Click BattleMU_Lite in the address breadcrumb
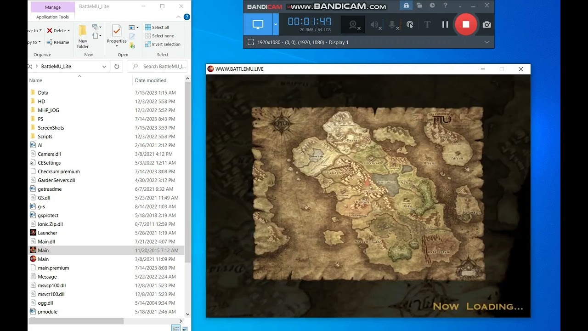588x331 pixels. point(56,66)
